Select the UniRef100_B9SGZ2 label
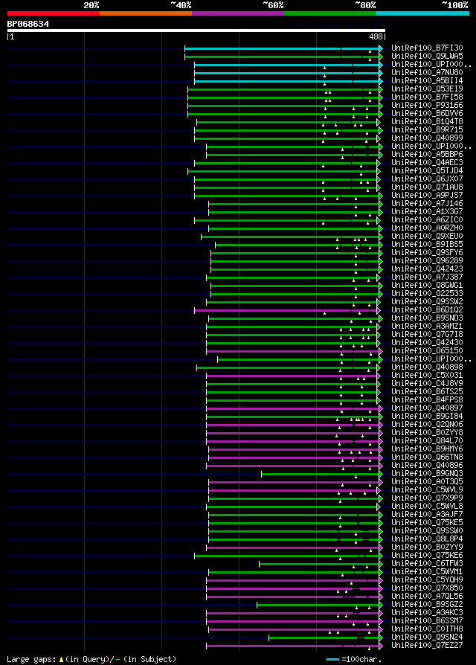The height and width of the screenshot is (665, 476). coord(427,604)
